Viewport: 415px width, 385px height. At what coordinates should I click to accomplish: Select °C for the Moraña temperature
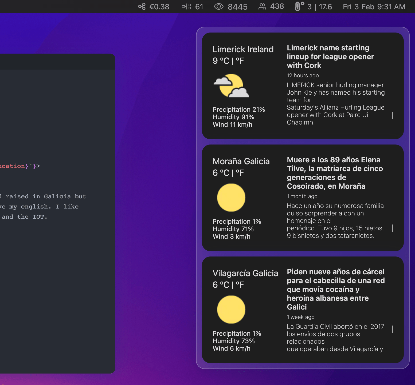[225, 173]
